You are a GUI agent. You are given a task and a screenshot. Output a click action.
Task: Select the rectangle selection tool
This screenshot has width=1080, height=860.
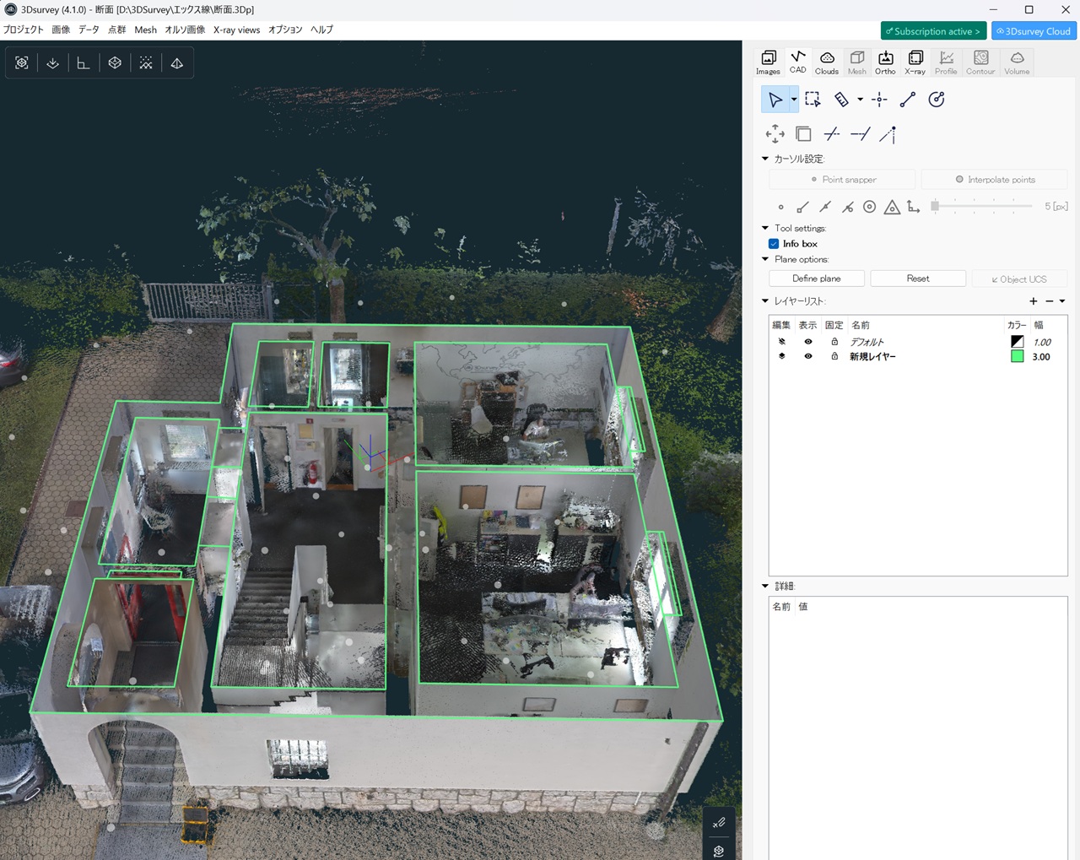[x=813, y=100]
